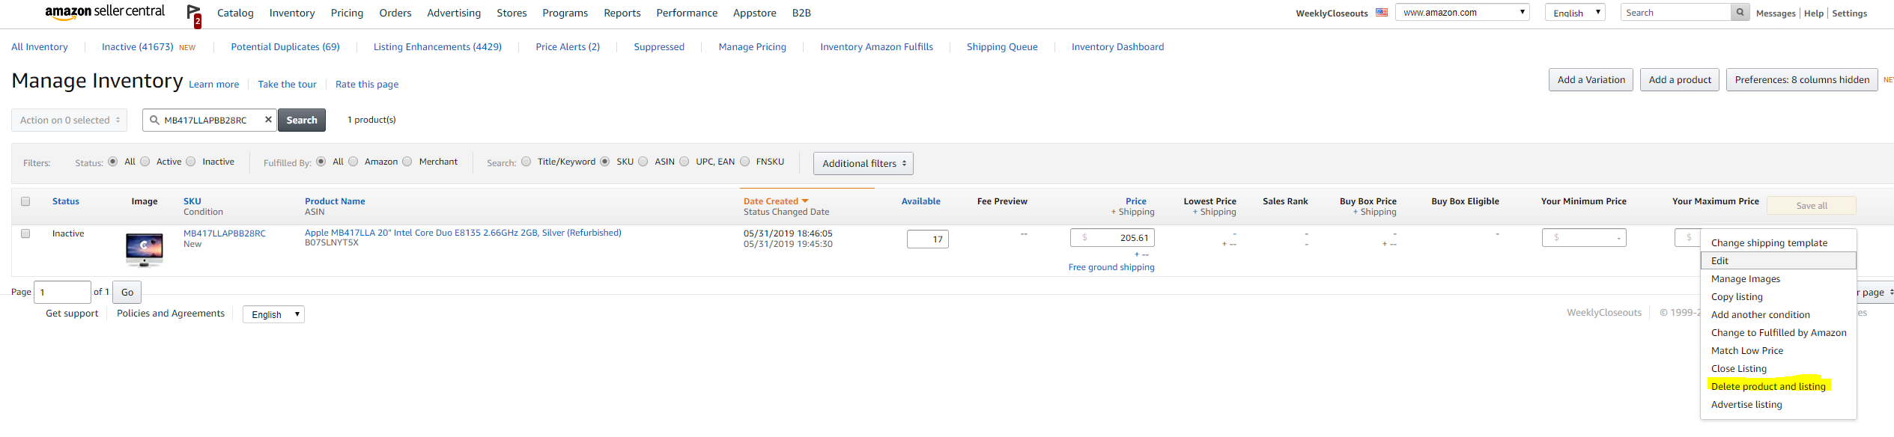Screen dimensions: 1894x437
Task: Tick the select-all checkbox in table header
Action: click(x=25, y=201)
